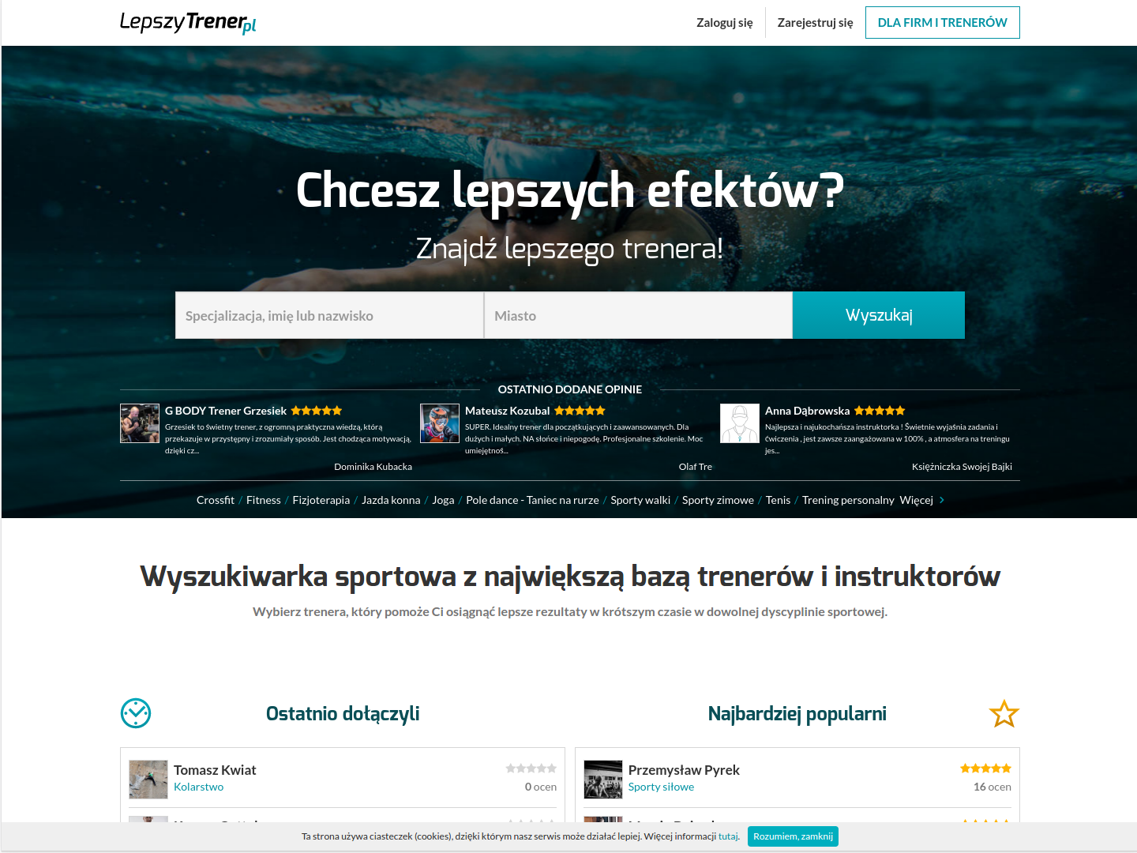1137x853 pixels.
Task: Open Przemysław Pyrek's profile photo
Action: (x=603, y=780)
